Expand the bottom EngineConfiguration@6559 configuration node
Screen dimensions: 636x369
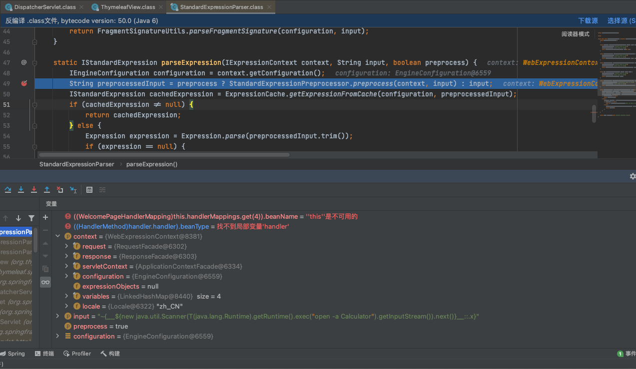pyautogui.click(x=58, y=336)
